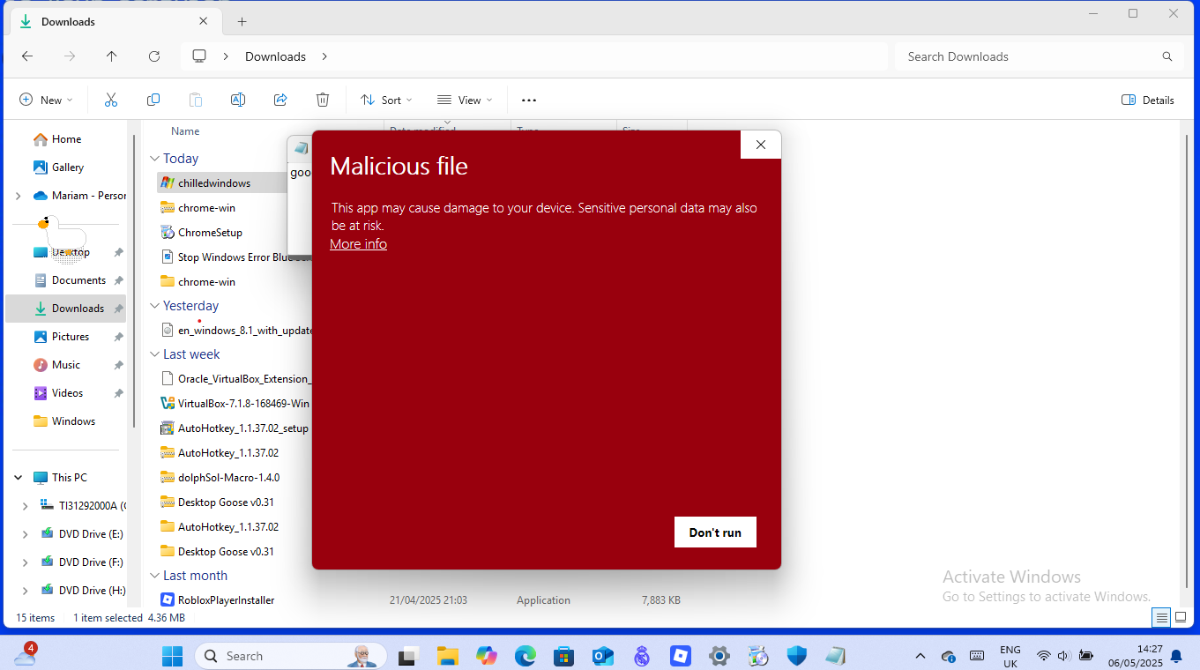Click the taskbar Search box
The image size is (1200, 670).
[291, 656]
